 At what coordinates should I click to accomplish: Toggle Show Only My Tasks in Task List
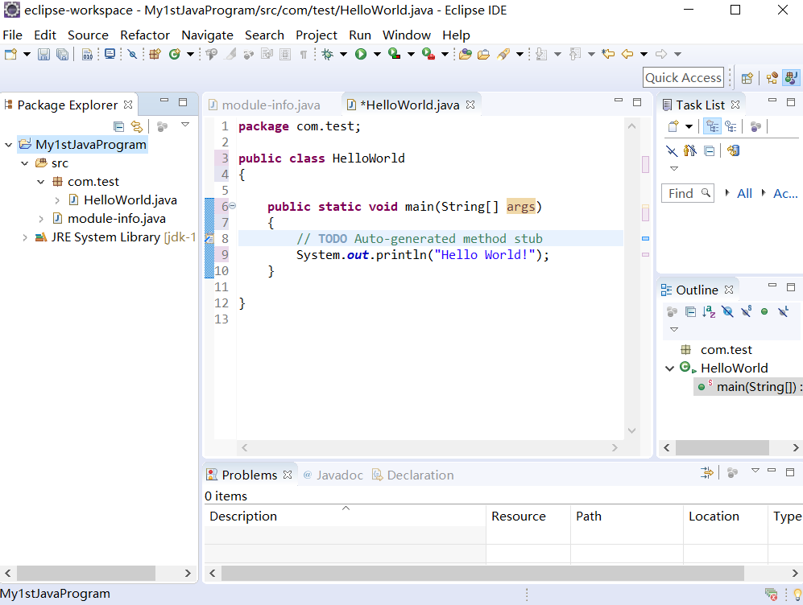[x=690, y=151]
